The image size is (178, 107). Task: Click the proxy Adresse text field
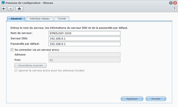point(84,55)
